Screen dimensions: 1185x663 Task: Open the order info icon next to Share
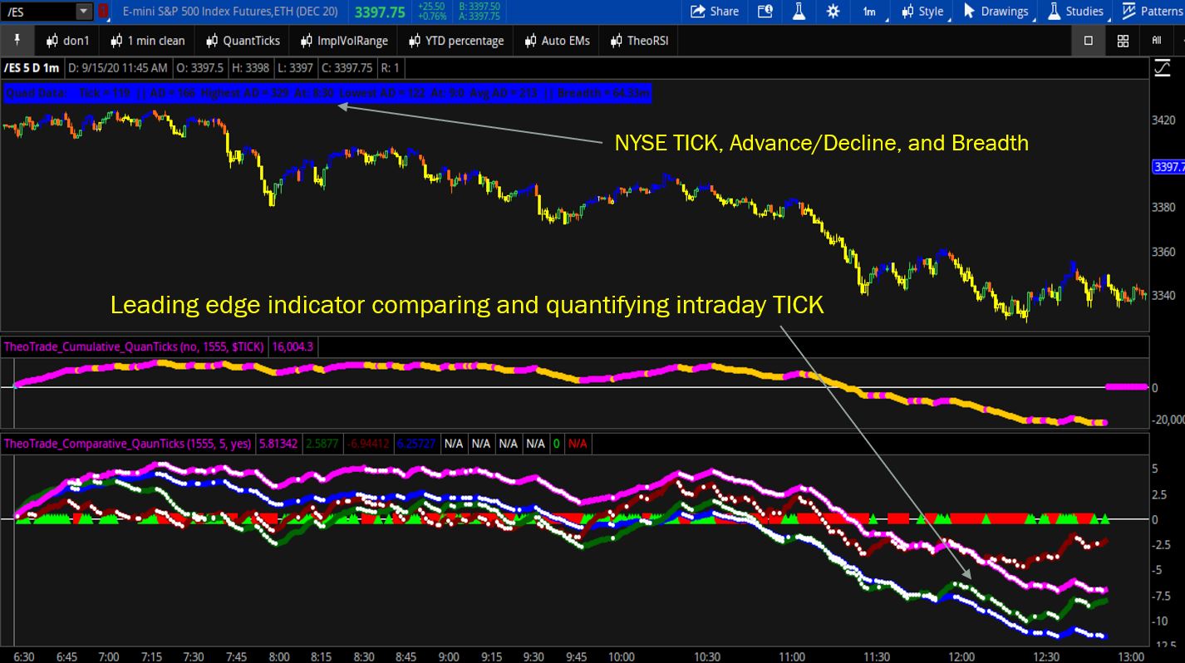pyautogui.click(x=765, y=12)
